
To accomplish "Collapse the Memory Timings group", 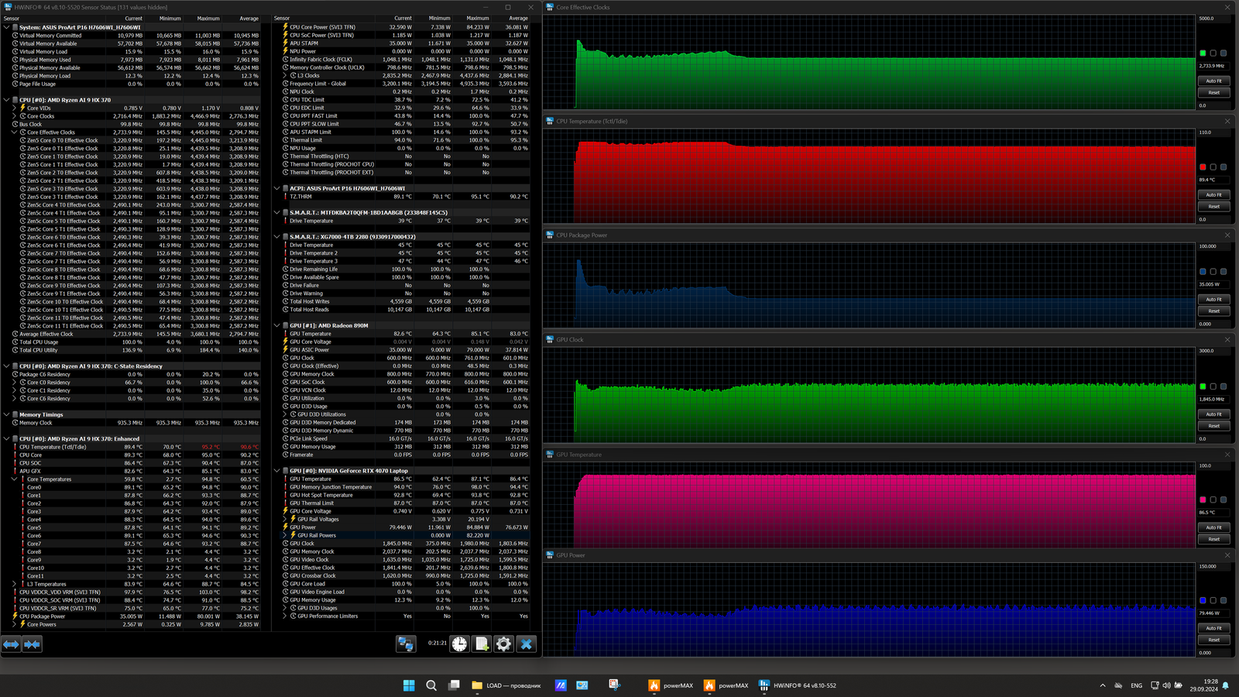I will pos(6,415).
